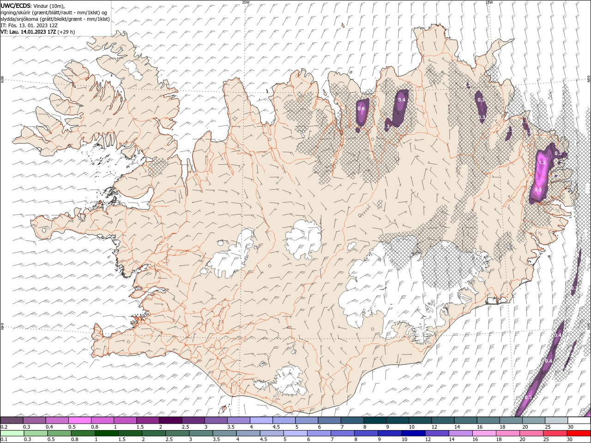
Task: Select bottom-row bright red swatch starting at 30
Action: pos(579,433)
